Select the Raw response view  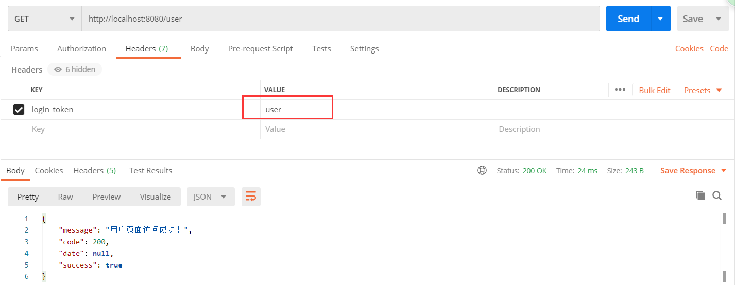pos(65,197)
